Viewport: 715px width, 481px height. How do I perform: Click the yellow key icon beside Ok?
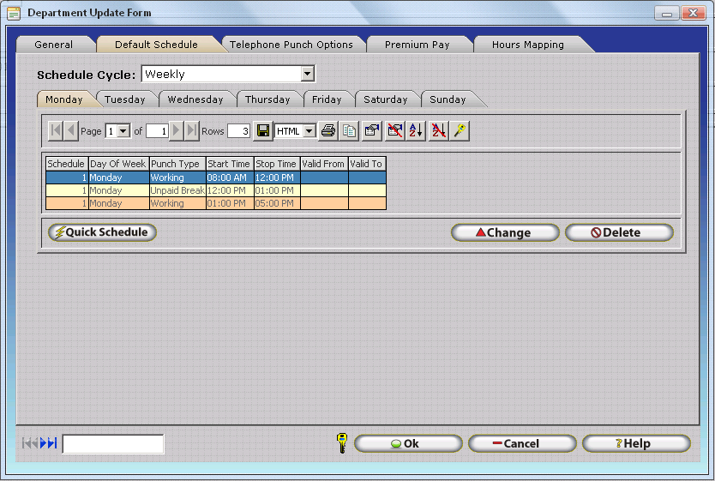click(341, 443)
